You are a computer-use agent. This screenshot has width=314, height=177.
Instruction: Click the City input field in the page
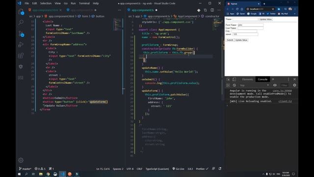244,31
